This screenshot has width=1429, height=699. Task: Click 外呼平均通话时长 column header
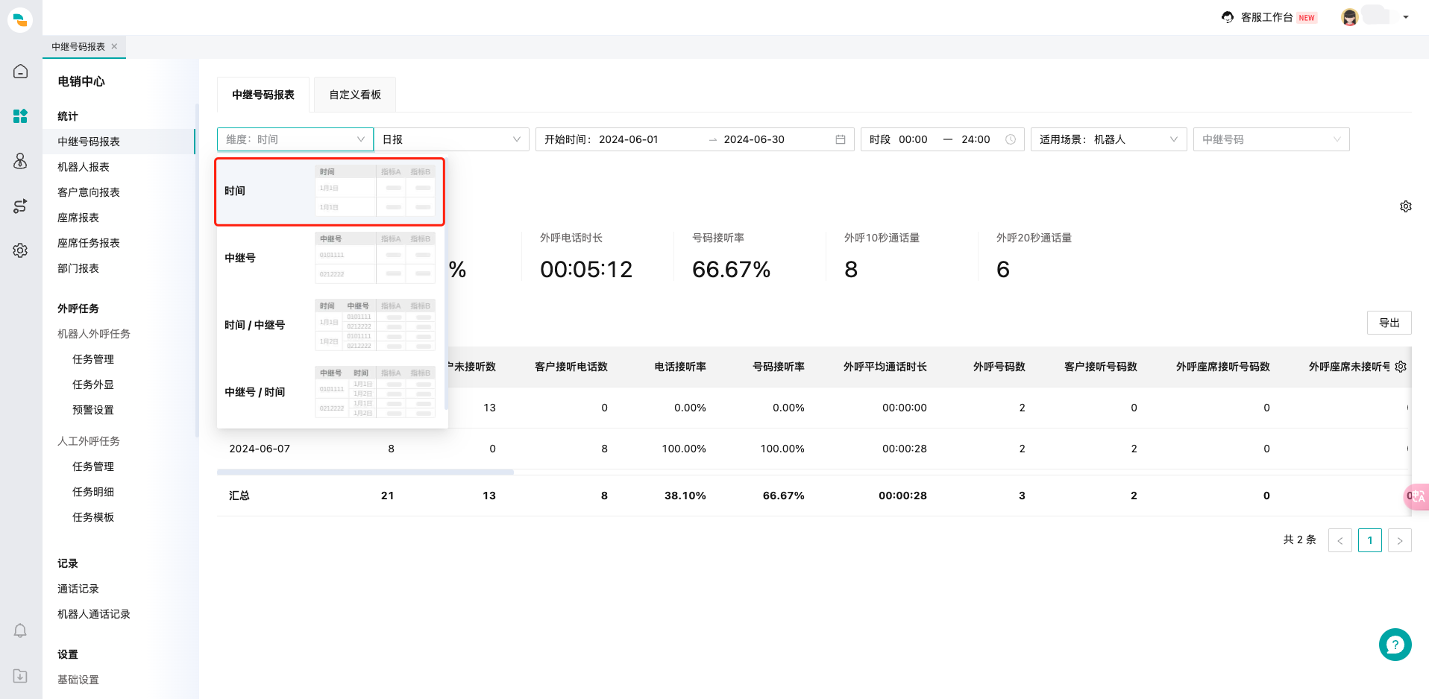pos(885,367)
